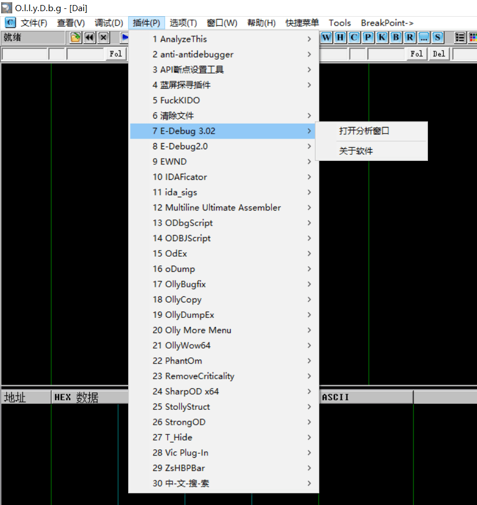This screenshot has width=477, height=505.
Task: Open the Windows list with W button
Action: 326,38
